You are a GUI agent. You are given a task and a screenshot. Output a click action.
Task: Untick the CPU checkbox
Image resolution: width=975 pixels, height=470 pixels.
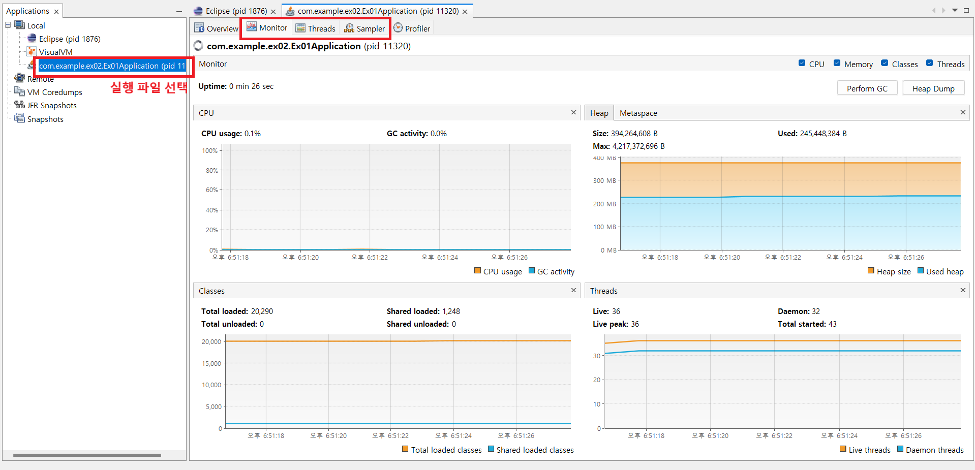point(802,63)
